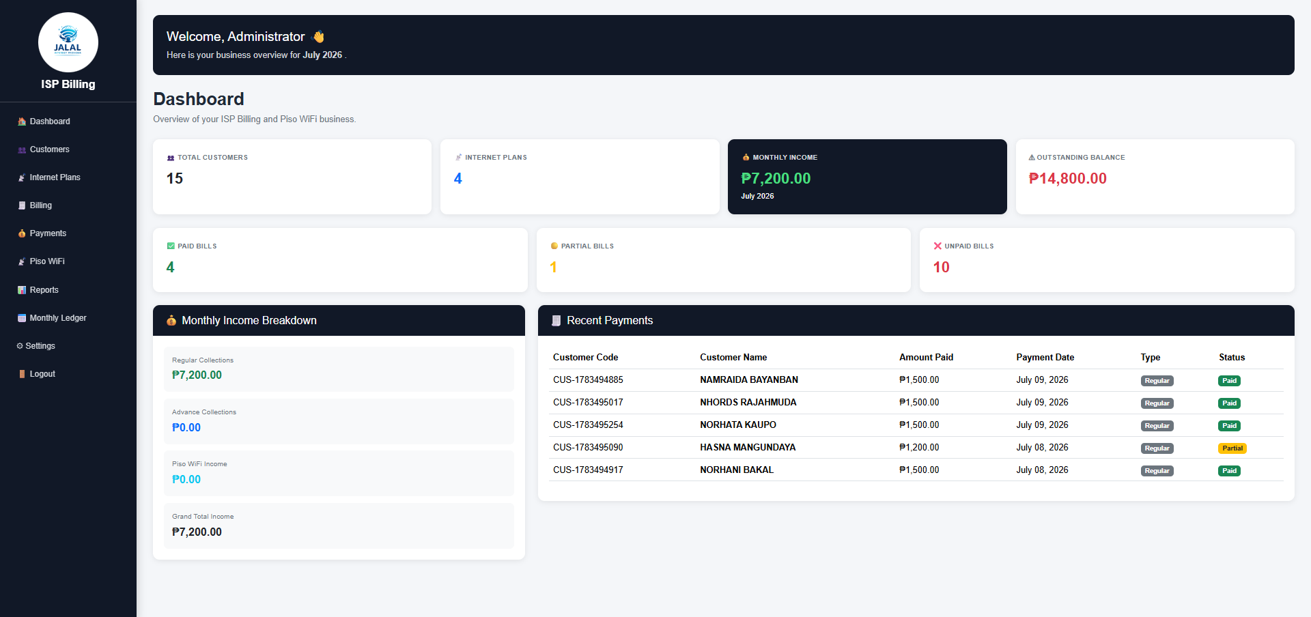This screenshot has height=617, width=1311.
Task: Click the Settings gear icon in sidebar
Action: pos(20,346)
